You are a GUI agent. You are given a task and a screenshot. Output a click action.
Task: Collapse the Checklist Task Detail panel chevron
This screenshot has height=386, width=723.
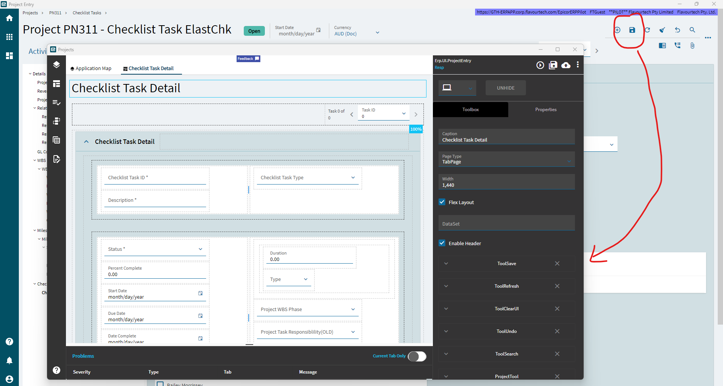86,142
